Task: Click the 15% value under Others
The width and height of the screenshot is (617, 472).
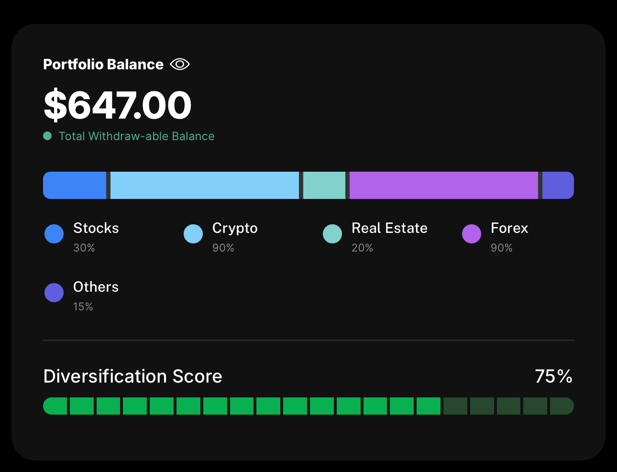Action: (x=83, y=307)
